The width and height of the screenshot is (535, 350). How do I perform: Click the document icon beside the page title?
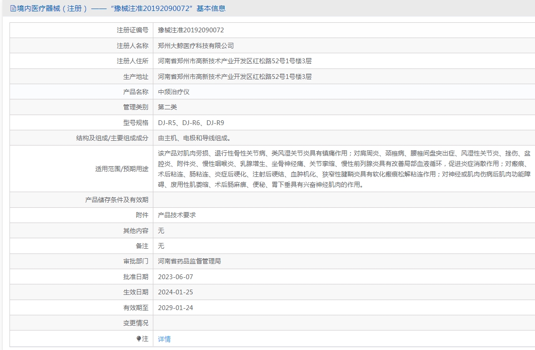[x=13, y=9]
